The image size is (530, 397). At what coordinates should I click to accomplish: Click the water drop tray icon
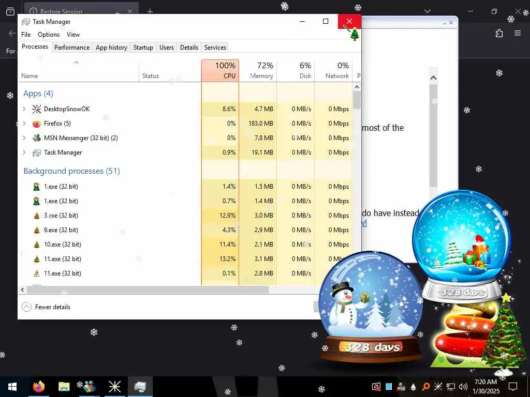pos(414,387)
